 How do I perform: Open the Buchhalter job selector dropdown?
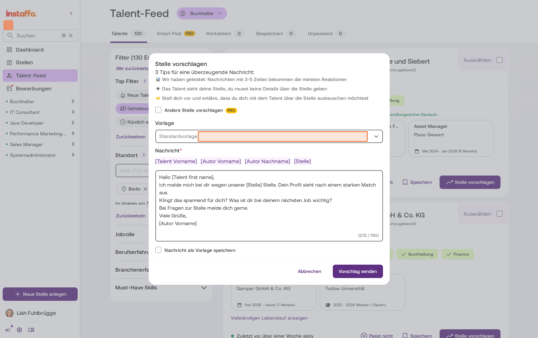click(x=202, y=13)
